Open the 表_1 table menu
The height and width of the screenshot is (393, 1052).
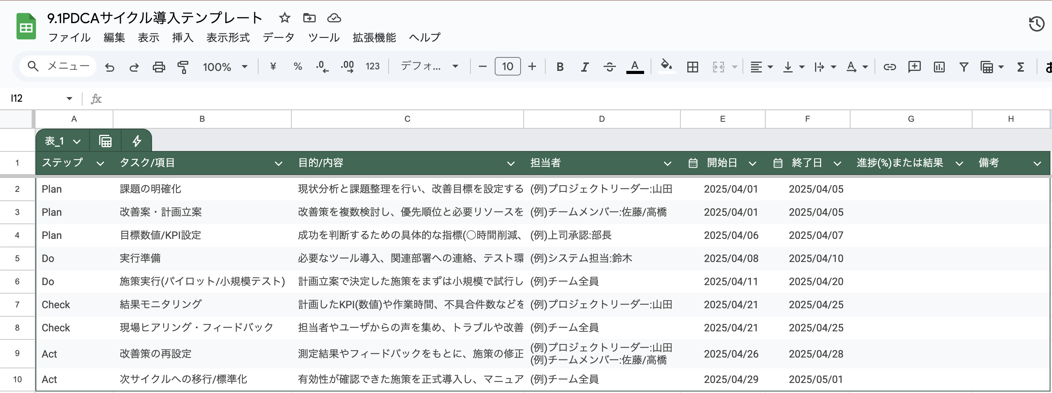coord(61,141)
